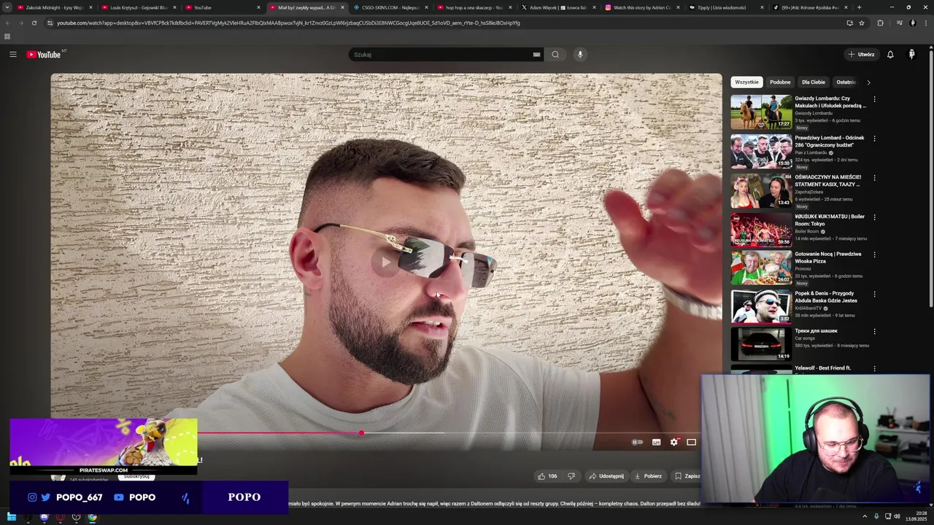Open the browser extensions puzzle icon
The width and height of the screenshot is (934, 525).
[x=880, y=23]
